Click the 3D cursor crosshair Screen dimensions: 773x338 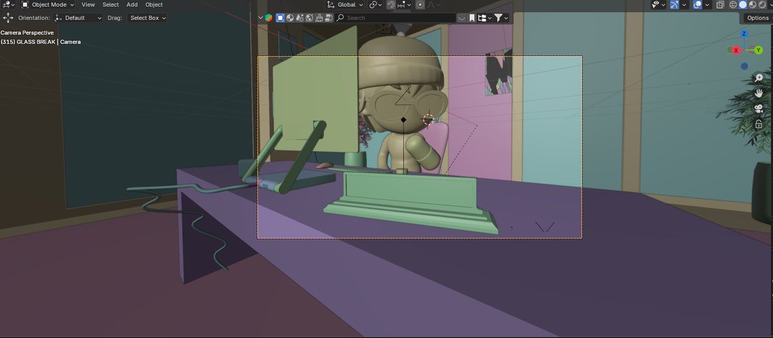[428, 119]
